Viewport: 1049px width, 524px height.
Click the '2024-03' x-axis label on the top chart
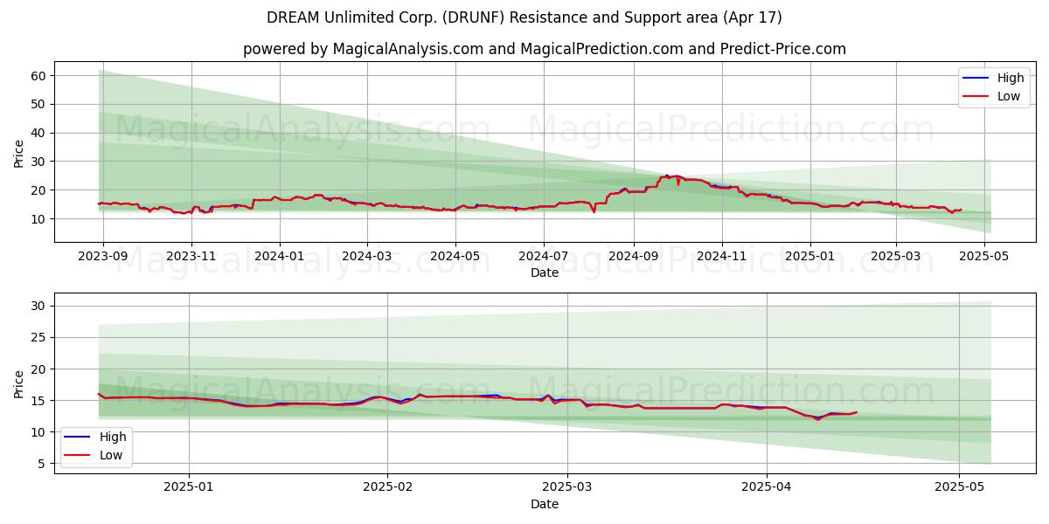[366, 257]
